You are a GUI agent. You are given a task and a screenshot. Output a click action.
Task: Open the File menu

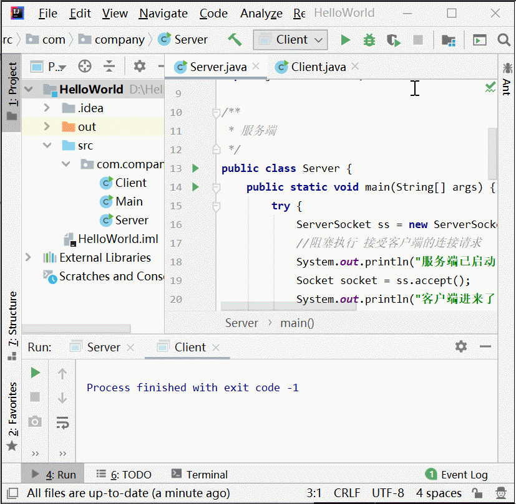(48, 14)
